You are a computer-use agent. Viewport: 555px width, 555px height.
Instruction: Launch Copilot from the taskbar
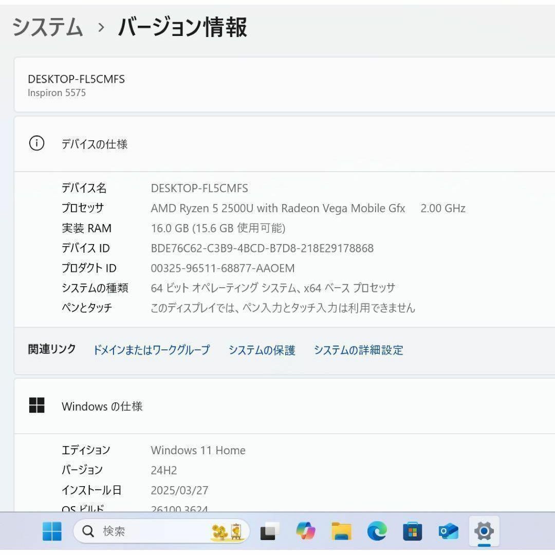point(305,531)
